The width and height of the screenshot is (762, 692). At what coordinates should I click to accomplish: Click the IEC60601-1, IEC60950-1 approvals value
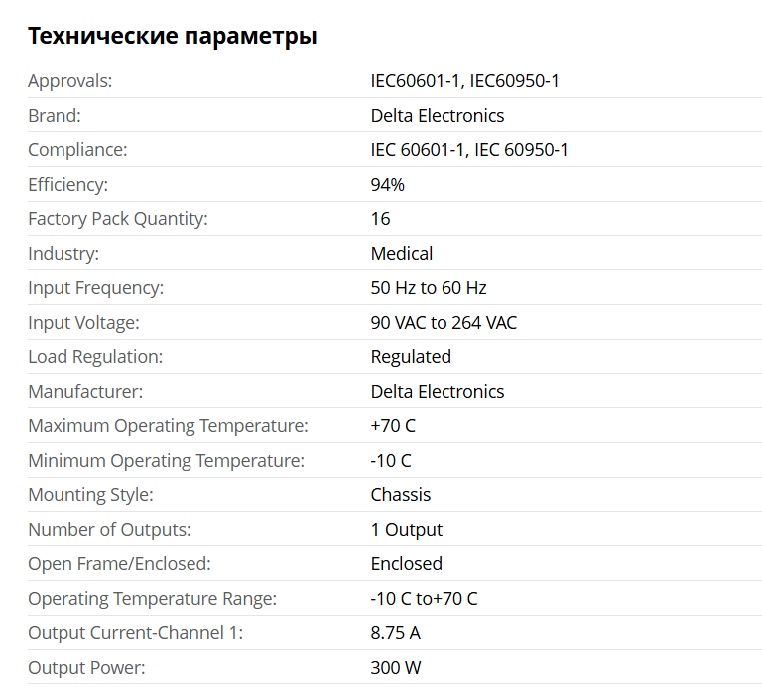464,81
